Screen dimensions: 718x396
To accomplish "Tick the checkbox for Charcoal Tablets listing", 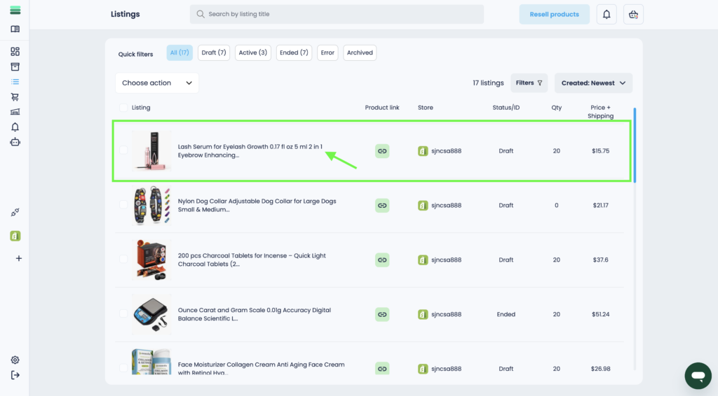I will click(x=124, y=260).
